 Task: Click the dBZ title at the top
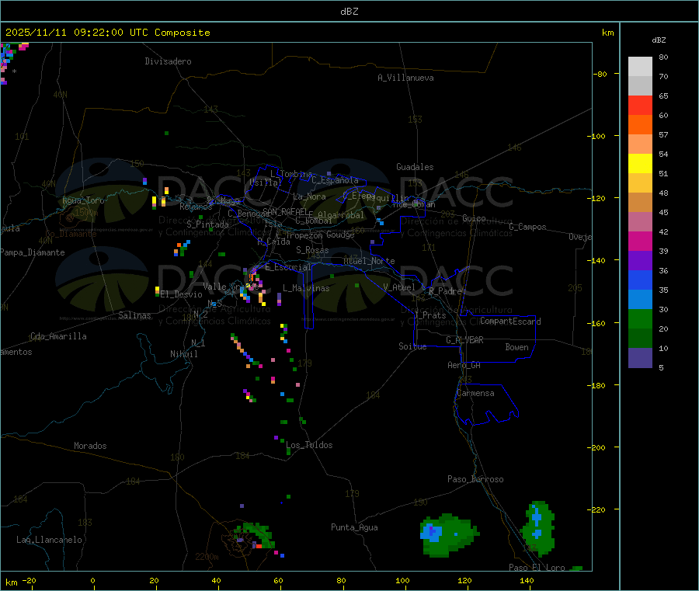click(349, 12)
